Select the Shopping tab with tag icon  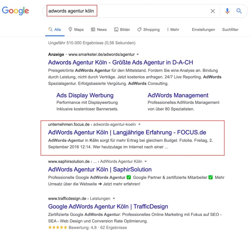tap(148, 30)
